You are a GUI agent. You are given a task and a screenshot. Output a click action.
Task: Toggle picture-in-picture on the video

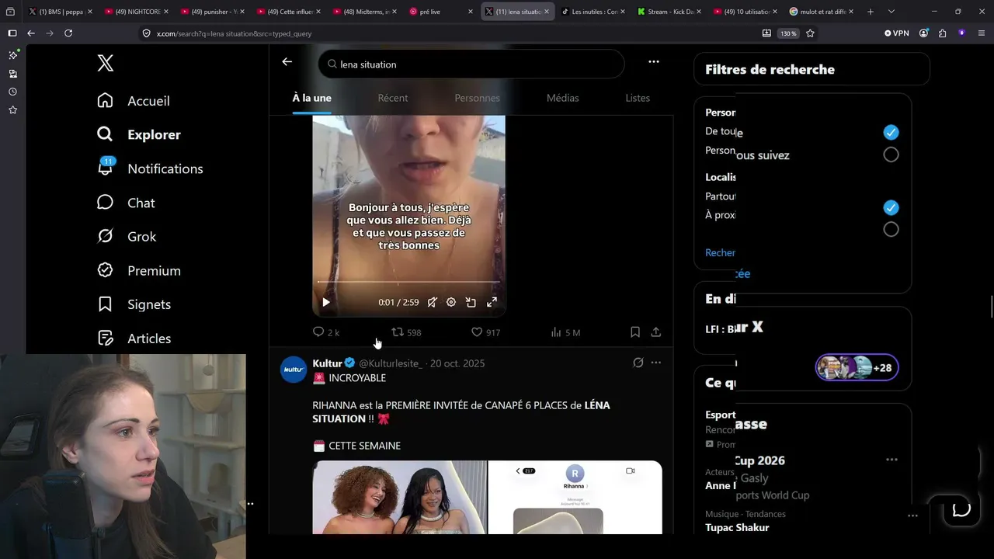pyautogui.click(x=471, y=302)
